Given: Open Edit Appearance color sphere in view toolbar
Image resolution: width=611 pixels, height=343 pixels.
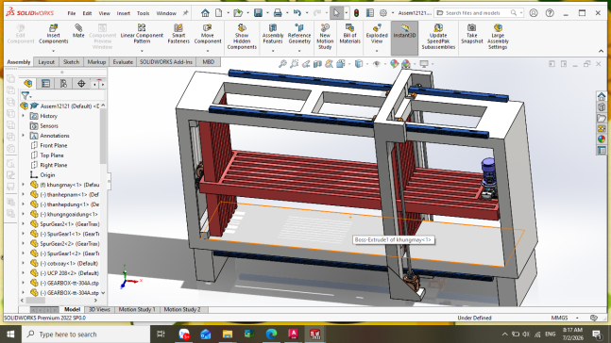Looking at the screenshot, I should (395, 64).
